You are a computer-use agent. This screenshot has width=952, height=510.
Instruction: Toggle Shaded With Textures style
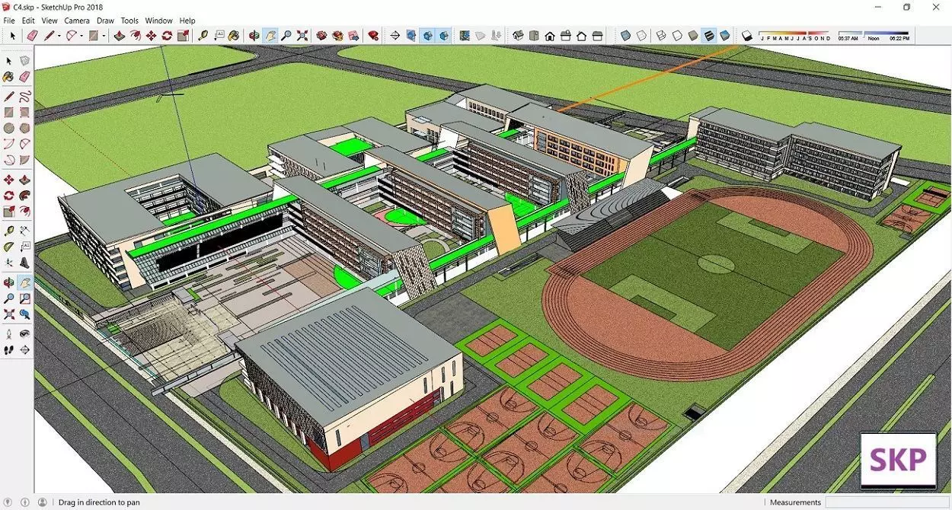click(x=709, y=35)
